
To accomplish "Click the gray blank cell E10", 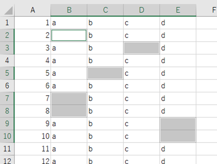I will 178,136.
